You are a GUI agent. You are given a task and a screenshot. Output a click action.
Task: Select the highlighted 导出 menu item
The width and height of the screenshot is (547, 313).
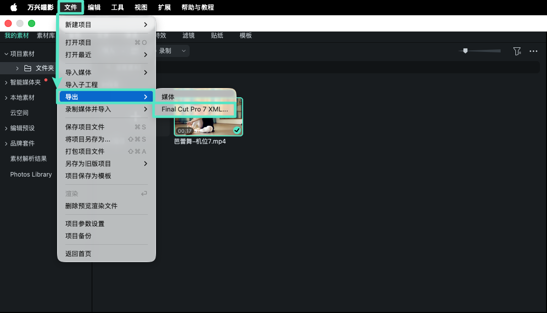[107, 97]
